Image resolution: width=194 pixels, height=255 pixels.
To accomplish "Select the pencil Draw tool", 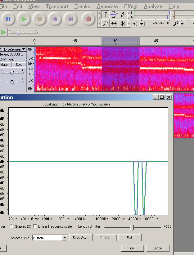I will tap(123, 15).
